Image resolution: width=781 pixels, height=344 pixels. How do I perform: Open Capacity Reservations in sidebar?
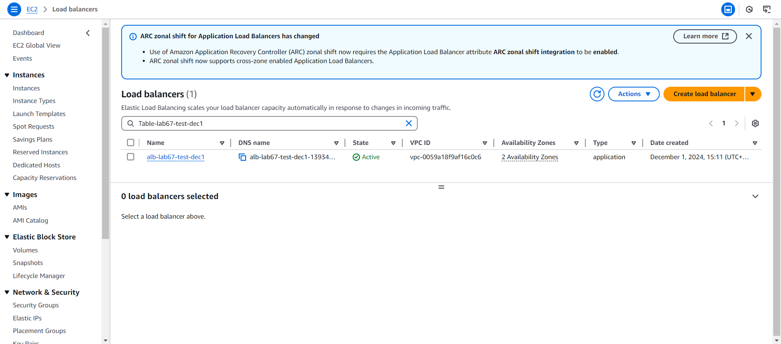tap(44, 178)
